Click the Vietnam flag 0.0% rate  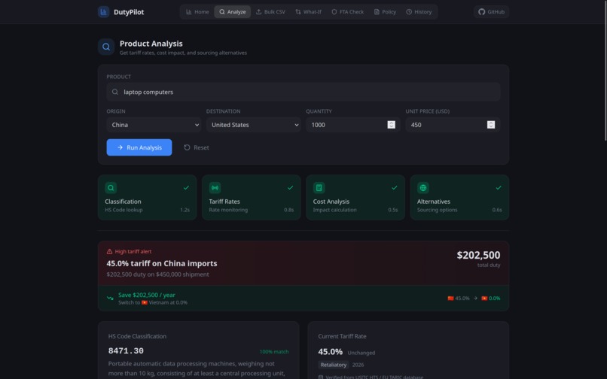coord(490,299)
